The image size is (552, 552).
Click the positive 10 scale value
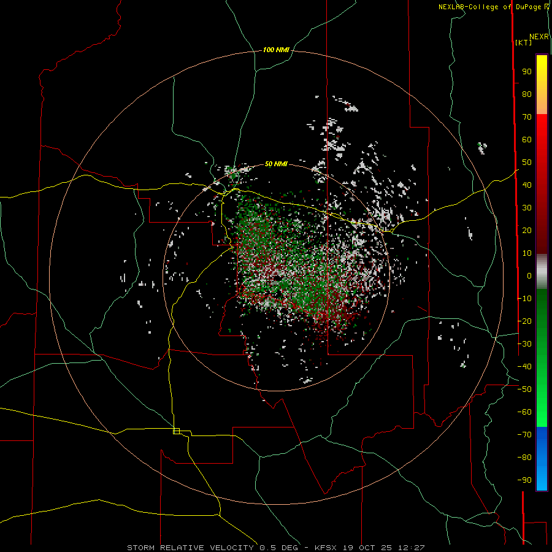(x=527, y=253)
